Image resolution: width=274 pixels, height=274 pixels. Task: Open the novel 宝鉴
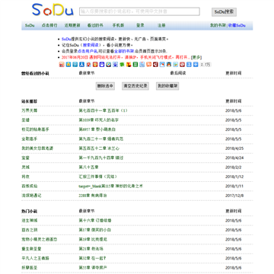(x=25, y=158)
